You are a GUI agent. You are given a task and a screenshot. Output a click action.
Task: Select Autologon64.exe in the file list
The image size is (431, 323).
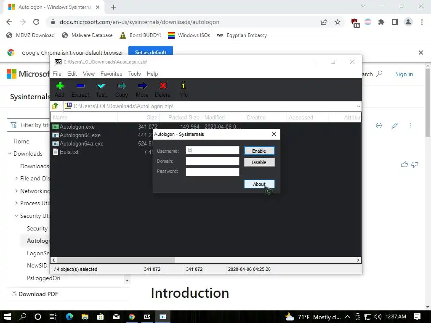point(80,135)
